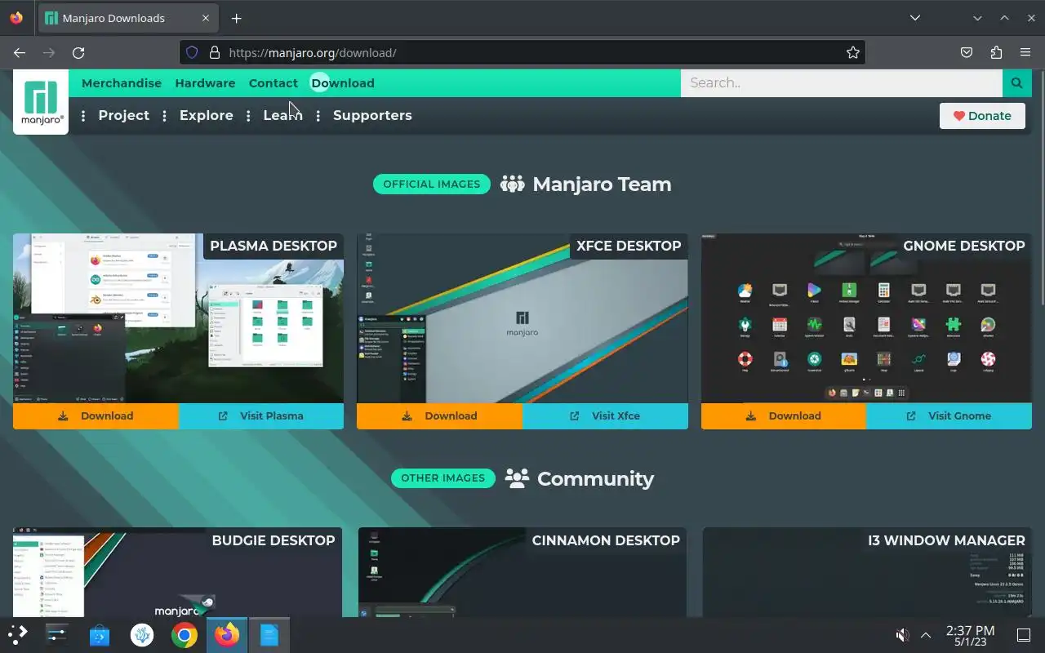Go back to previous page
Viewport: 1045px width, 653px height.
click(20, 52)
